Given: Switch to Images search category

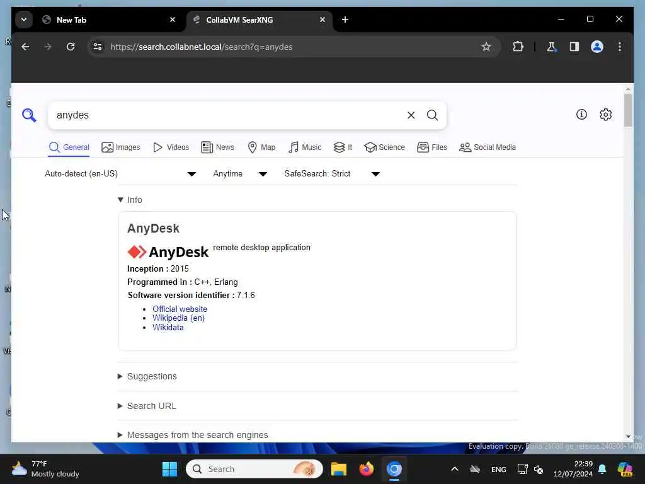Looking at the screenshot, I should click(x=120, y=147).
